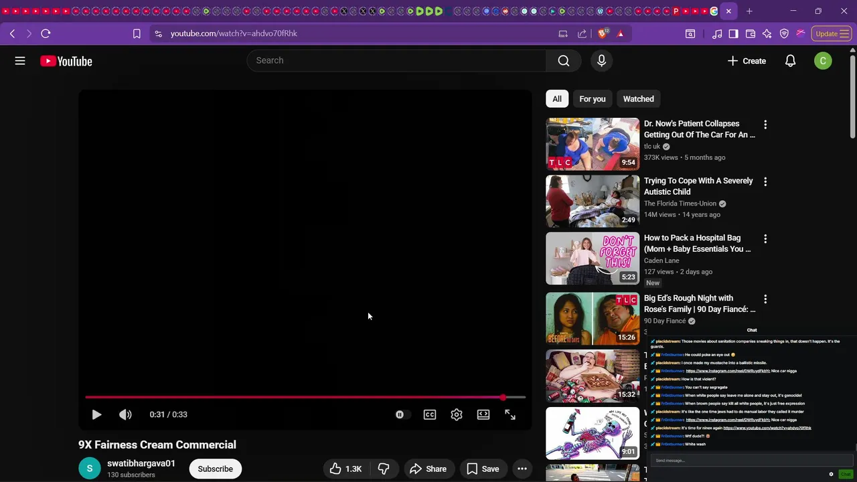Open the Brave Rewards triangle icon
Screen dimensions: 857x482
click(620, 33)
